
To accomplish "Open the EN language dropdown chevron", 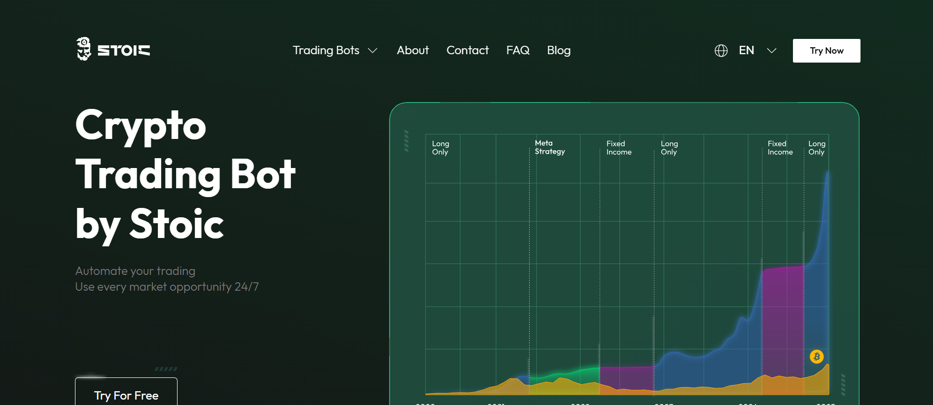I will (x=772, y=51).
